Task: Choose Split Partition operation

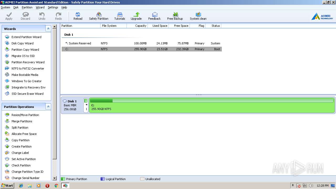Action: [20, 128]
